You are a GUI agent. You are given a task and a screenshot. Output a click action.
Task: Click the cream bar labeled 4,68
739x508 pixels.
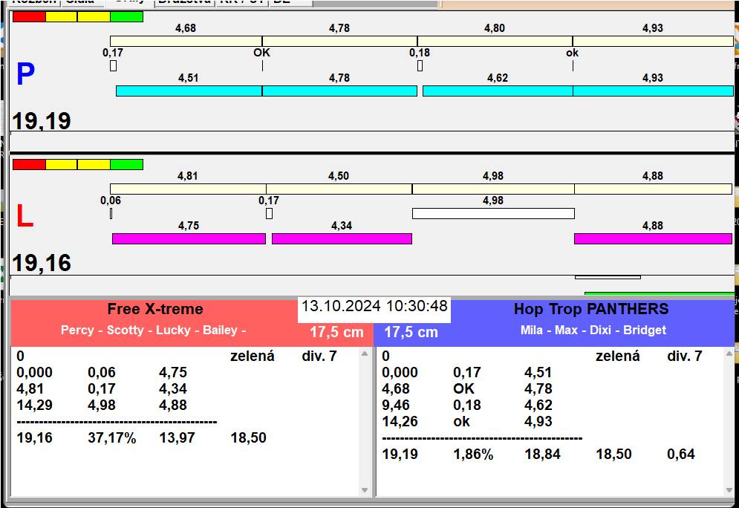tap(186, 41)
